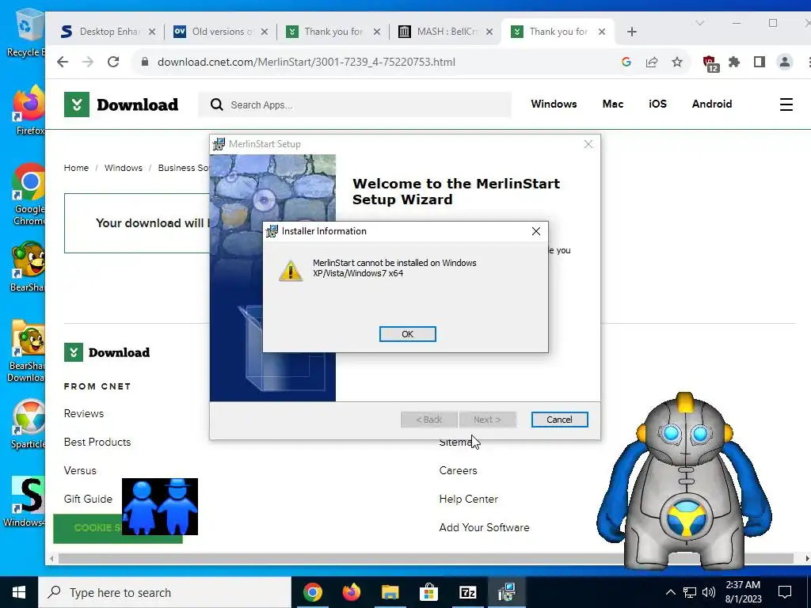Open the Windows Start button
Image resolution: width=811 pixels, height=608 pixels.
[19, 592]
